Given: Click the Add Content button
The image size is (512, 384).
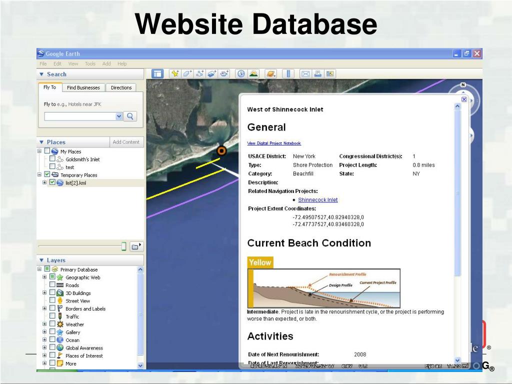Looking at the screenshot, I should [x=126, y=142].
